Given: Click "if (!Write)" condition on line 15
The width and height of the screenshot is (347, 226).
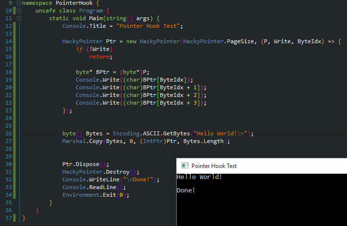Looking at the screenshot, I should 94,49.
